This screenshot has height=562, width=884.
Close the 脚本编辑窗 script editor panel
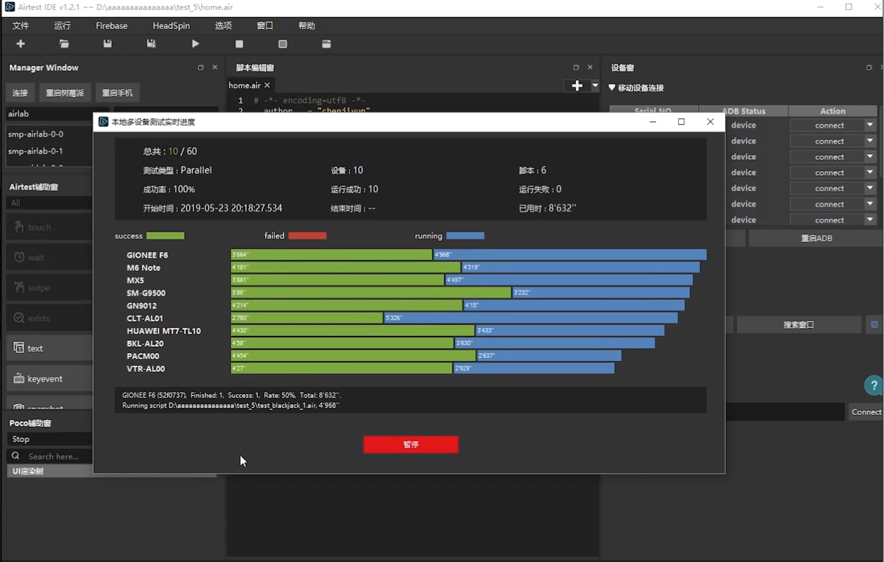click(590, 68)
